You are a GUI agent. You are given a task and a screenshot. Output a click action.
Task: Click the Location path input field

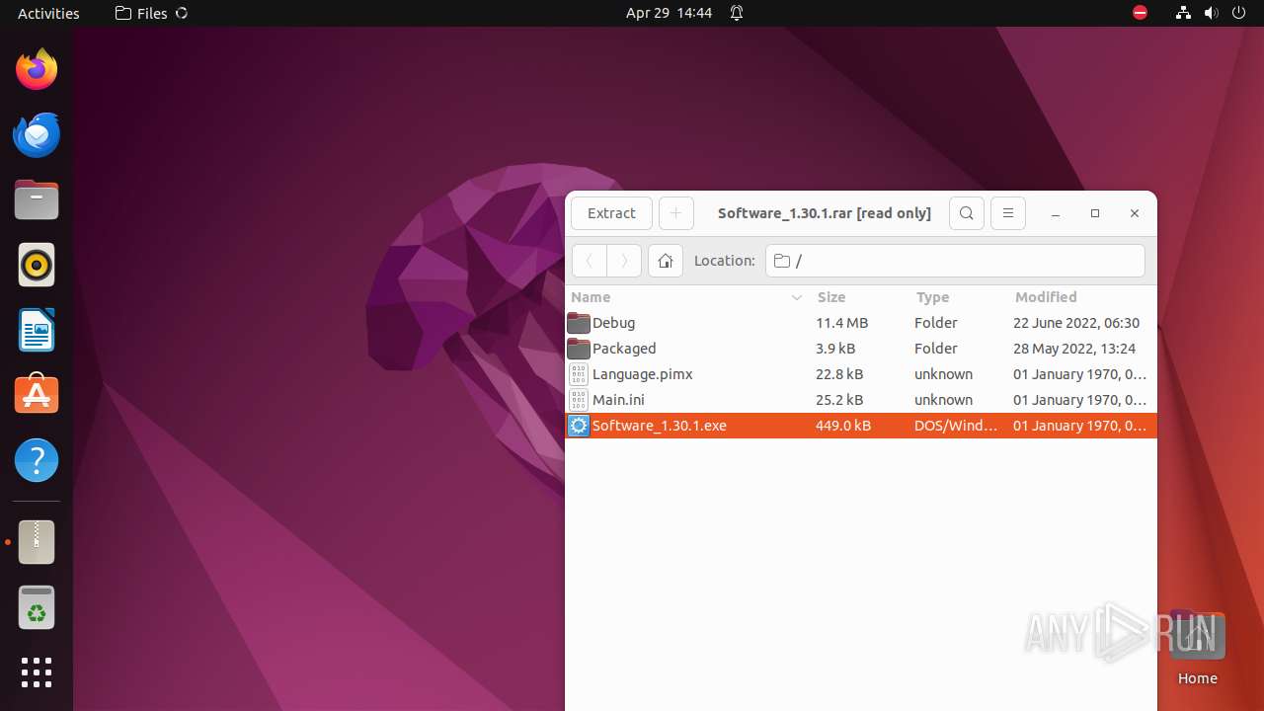click(955, 261)
